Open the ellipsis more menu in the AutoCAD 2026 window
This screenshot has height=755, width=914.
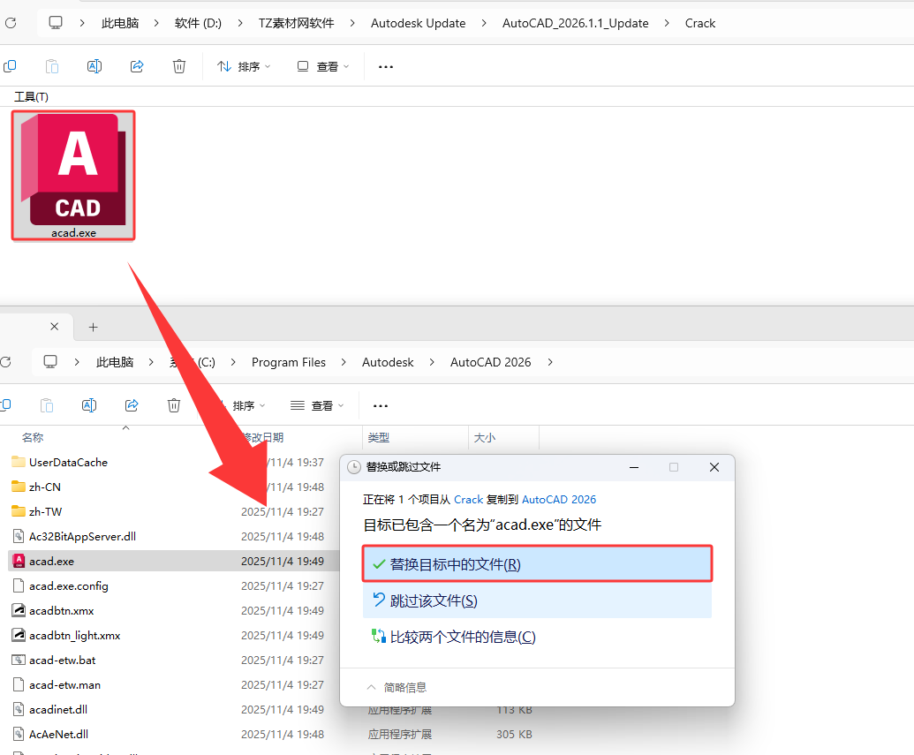click(381, 406)
